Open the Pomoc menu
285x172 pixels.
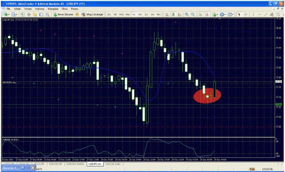75,9
